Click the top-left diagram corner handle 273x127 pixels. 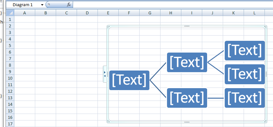pos(108,27)
